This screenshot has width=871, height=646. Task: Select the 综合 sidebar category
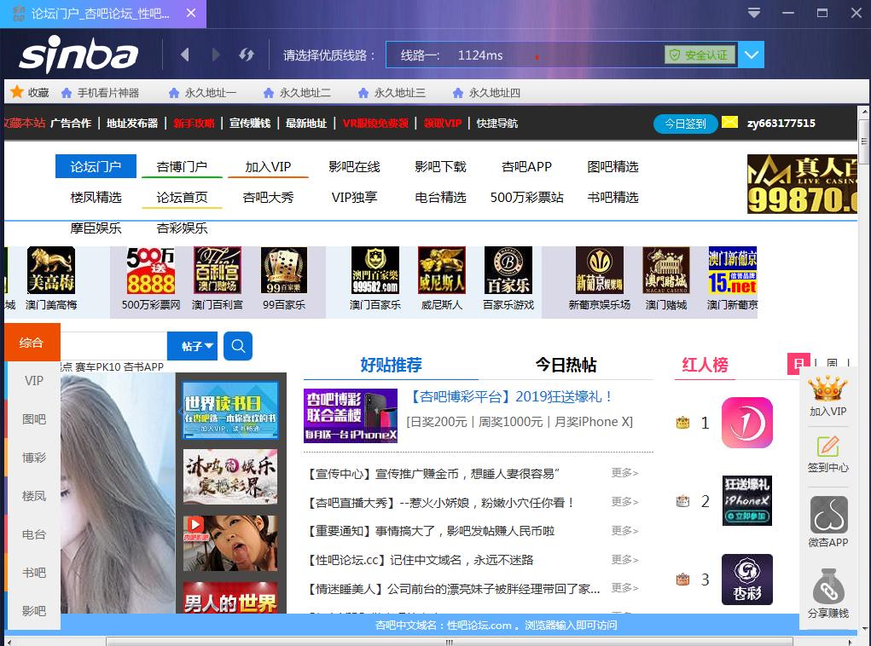pos(31,343)
